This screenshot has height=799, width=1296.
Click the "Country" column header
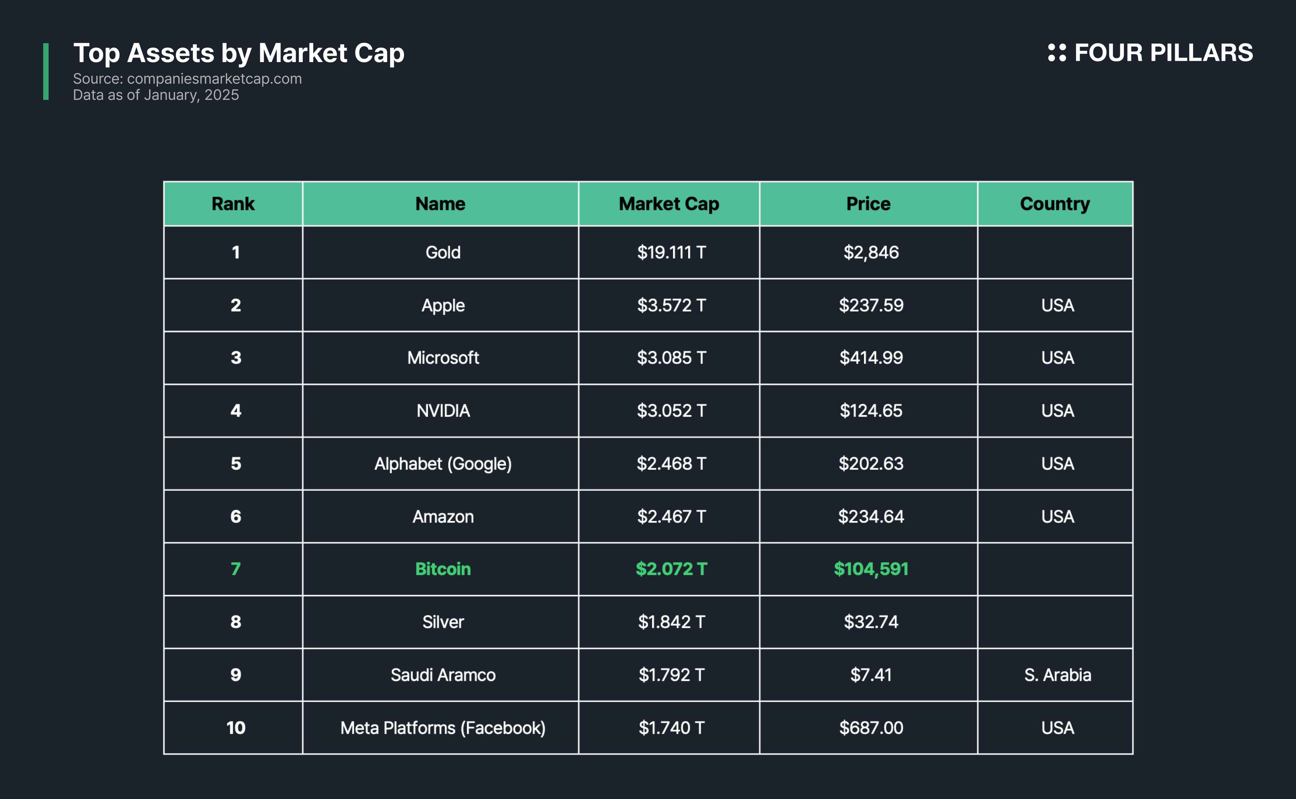tap(1054, 204)
